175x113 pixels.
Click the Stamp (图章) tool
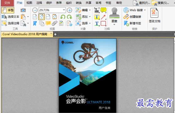point(114,15)
